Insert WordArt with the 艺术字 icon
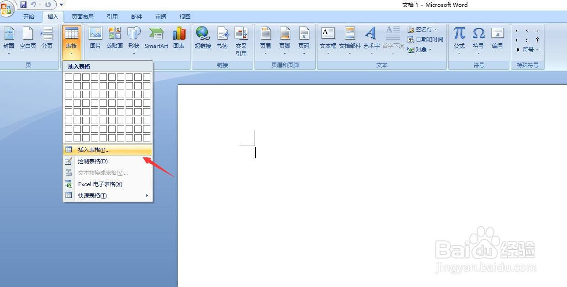This screenshot has height=287, width=567. [x=371, y=39]
